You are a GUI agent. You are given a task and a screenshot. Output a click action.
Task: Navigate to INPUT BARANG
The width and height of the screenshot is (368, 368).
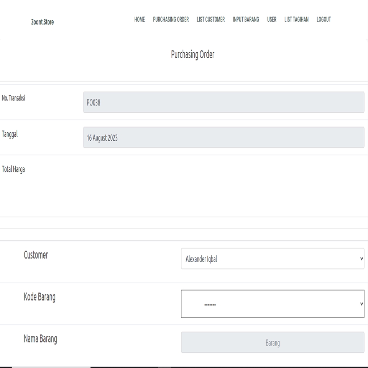tap(246, 20)
